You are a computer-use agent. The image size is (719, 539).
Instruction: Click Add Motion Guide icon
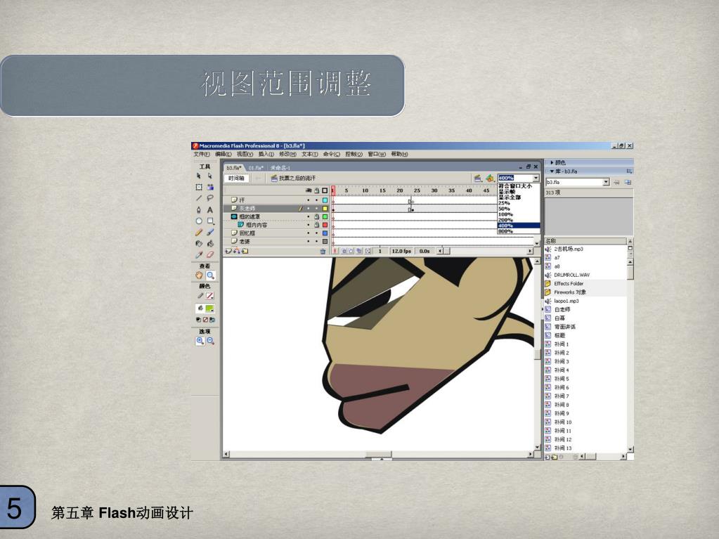[237, 251]
